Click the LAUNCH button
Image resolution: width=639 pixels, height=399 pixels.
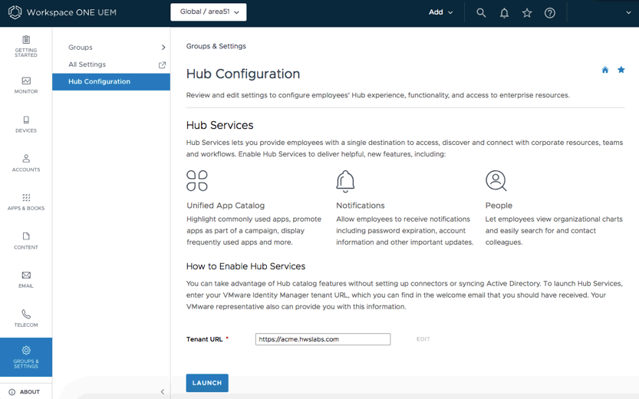pyautogui.click(x=207, y=383)
